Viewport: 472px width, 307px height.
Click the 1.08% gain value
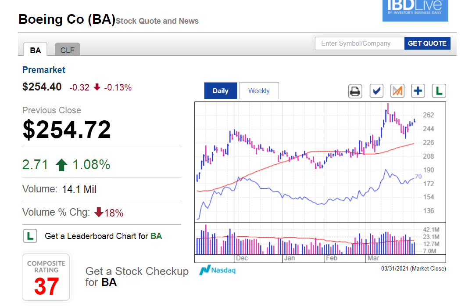tap(91, 165)
